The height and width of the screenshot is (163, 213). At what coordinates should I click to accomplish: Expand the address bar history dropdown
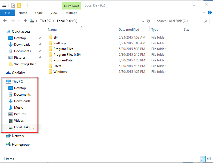(x=143, y=21)
